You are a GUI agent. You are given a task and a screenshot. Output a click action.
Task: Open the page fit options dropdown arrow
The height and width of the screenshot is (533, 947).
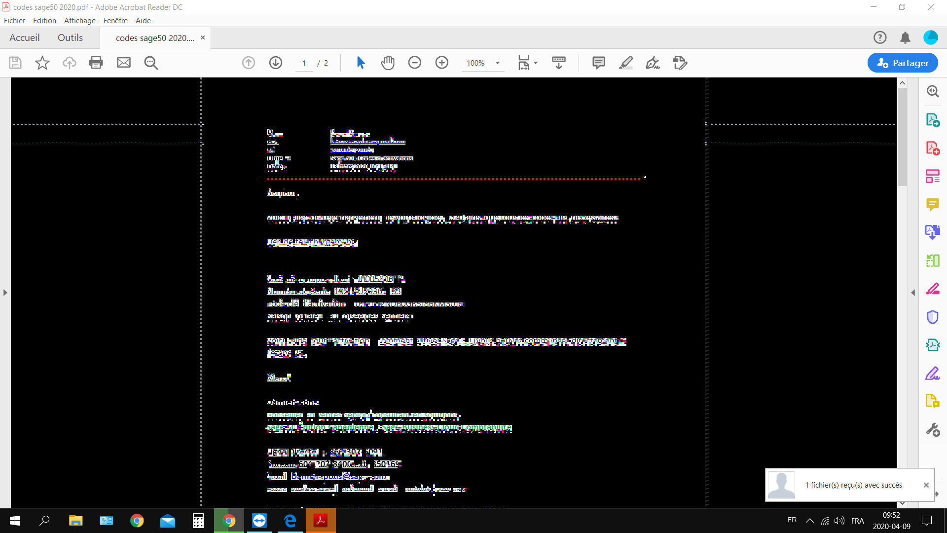coord(535,63)
